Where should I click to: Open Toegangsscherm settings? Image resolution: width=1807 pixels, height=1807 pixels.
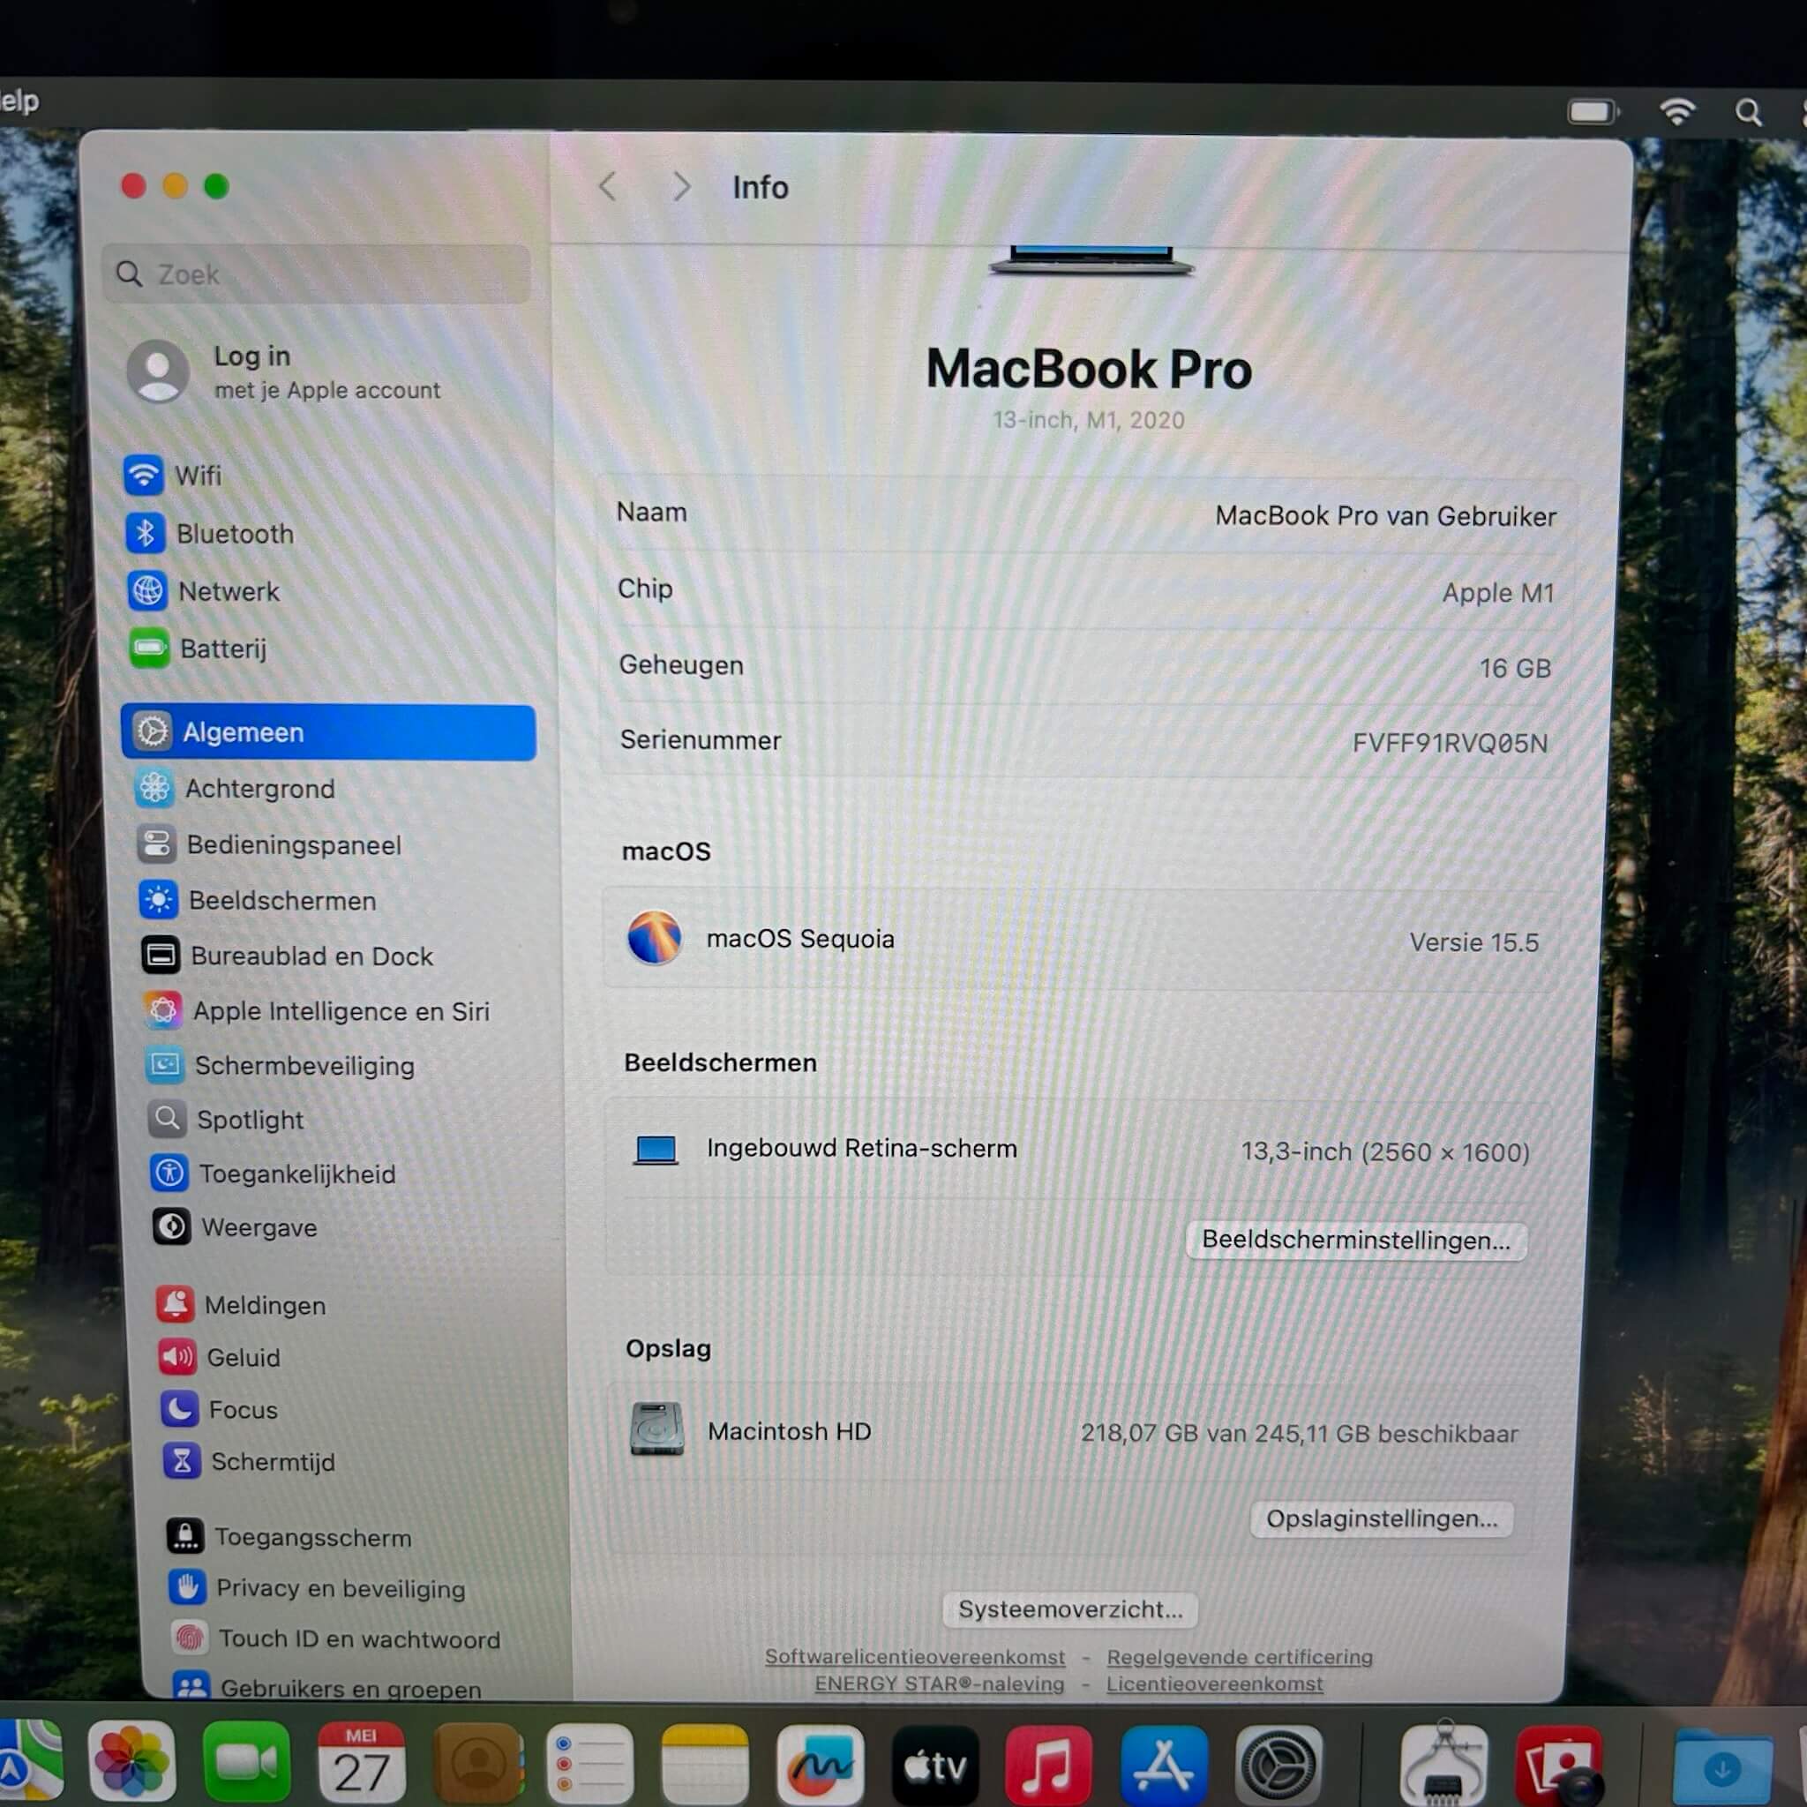pos(289,1538)
